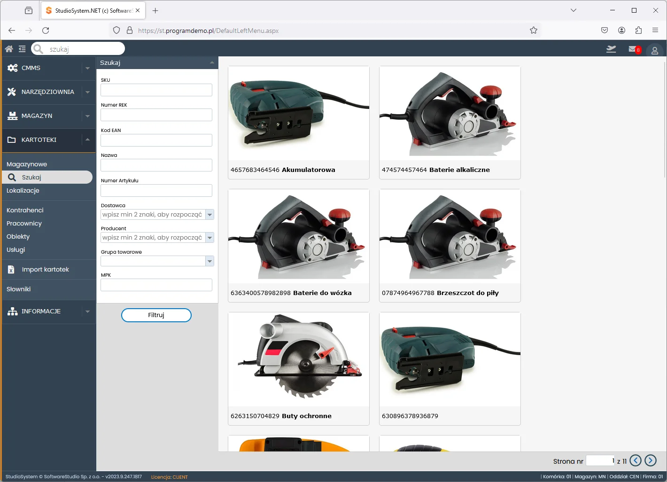Click the Import kartotek Excel icon
Screen dimensions: 667x482
[x=11, y=270]
